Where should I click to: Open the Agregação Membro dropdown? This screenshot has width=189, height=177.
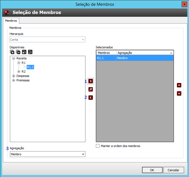pos(48,154)
